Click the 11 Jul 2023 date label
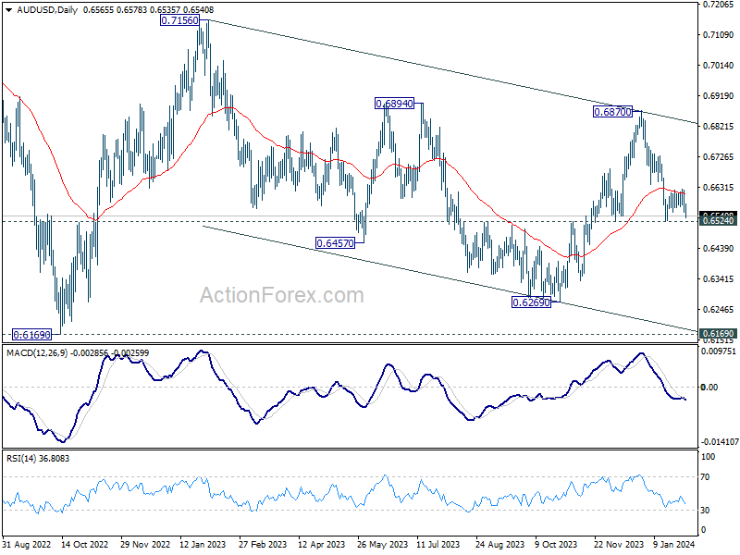This screenshot has height=555, width=740. [x=438, y=544]
